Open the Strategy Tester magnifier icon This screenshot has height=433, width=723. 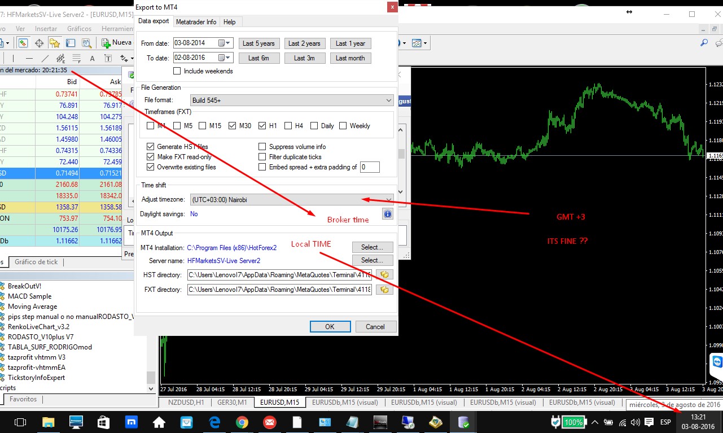coord(86,43)
